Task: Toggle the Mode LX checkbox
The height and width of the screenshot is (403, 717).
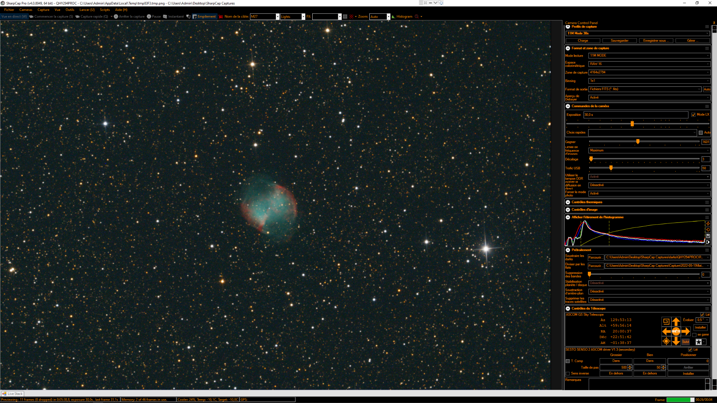Action: click(x=693, y=115)
